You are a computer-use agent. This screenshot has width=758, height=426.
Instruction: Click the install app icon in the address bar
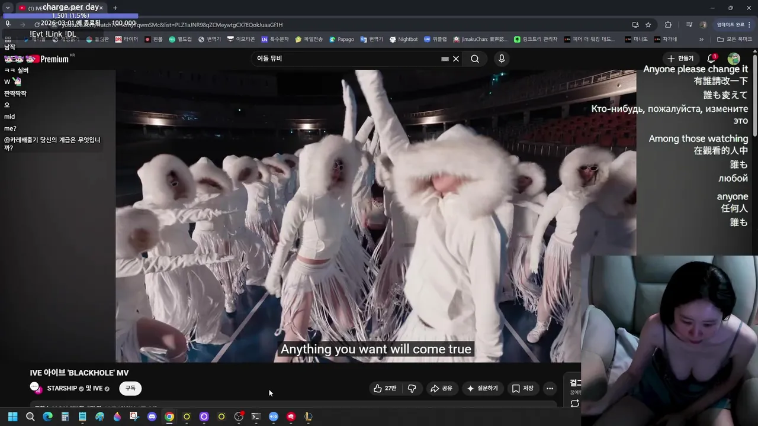tap(635, 25)
